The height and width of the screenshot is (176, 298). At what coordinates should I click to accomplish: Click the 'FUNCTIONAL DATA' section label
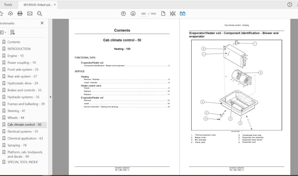pos(85,57)
